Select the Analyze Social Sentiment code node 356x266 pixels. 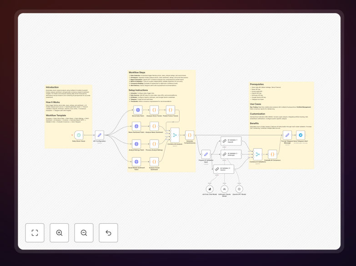pyautogui.click(x=154, y=162)
